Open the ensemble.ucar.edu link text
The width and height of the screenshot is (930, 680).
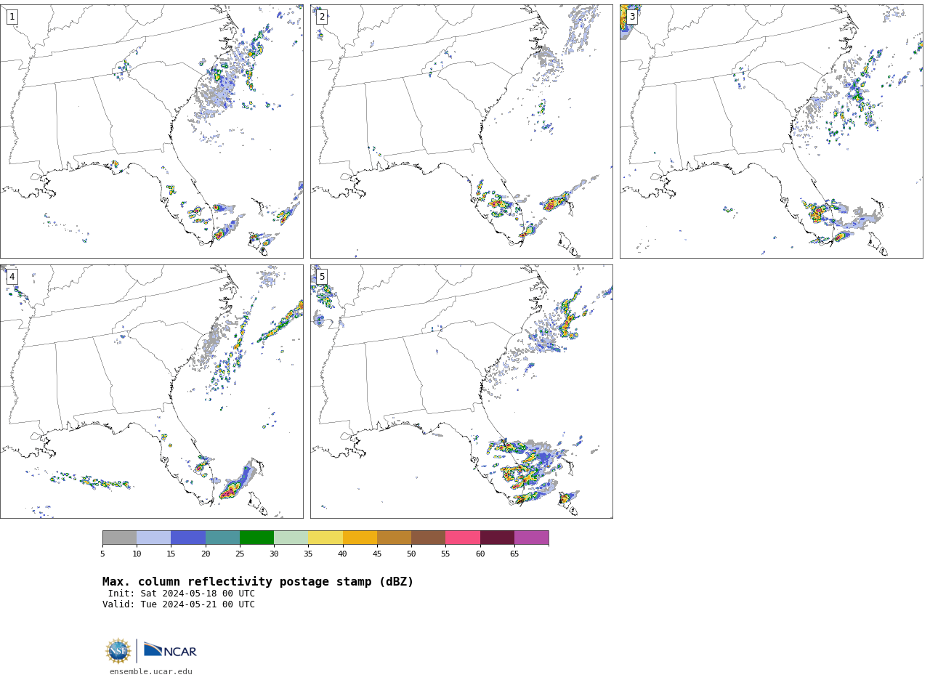(151, 672)
